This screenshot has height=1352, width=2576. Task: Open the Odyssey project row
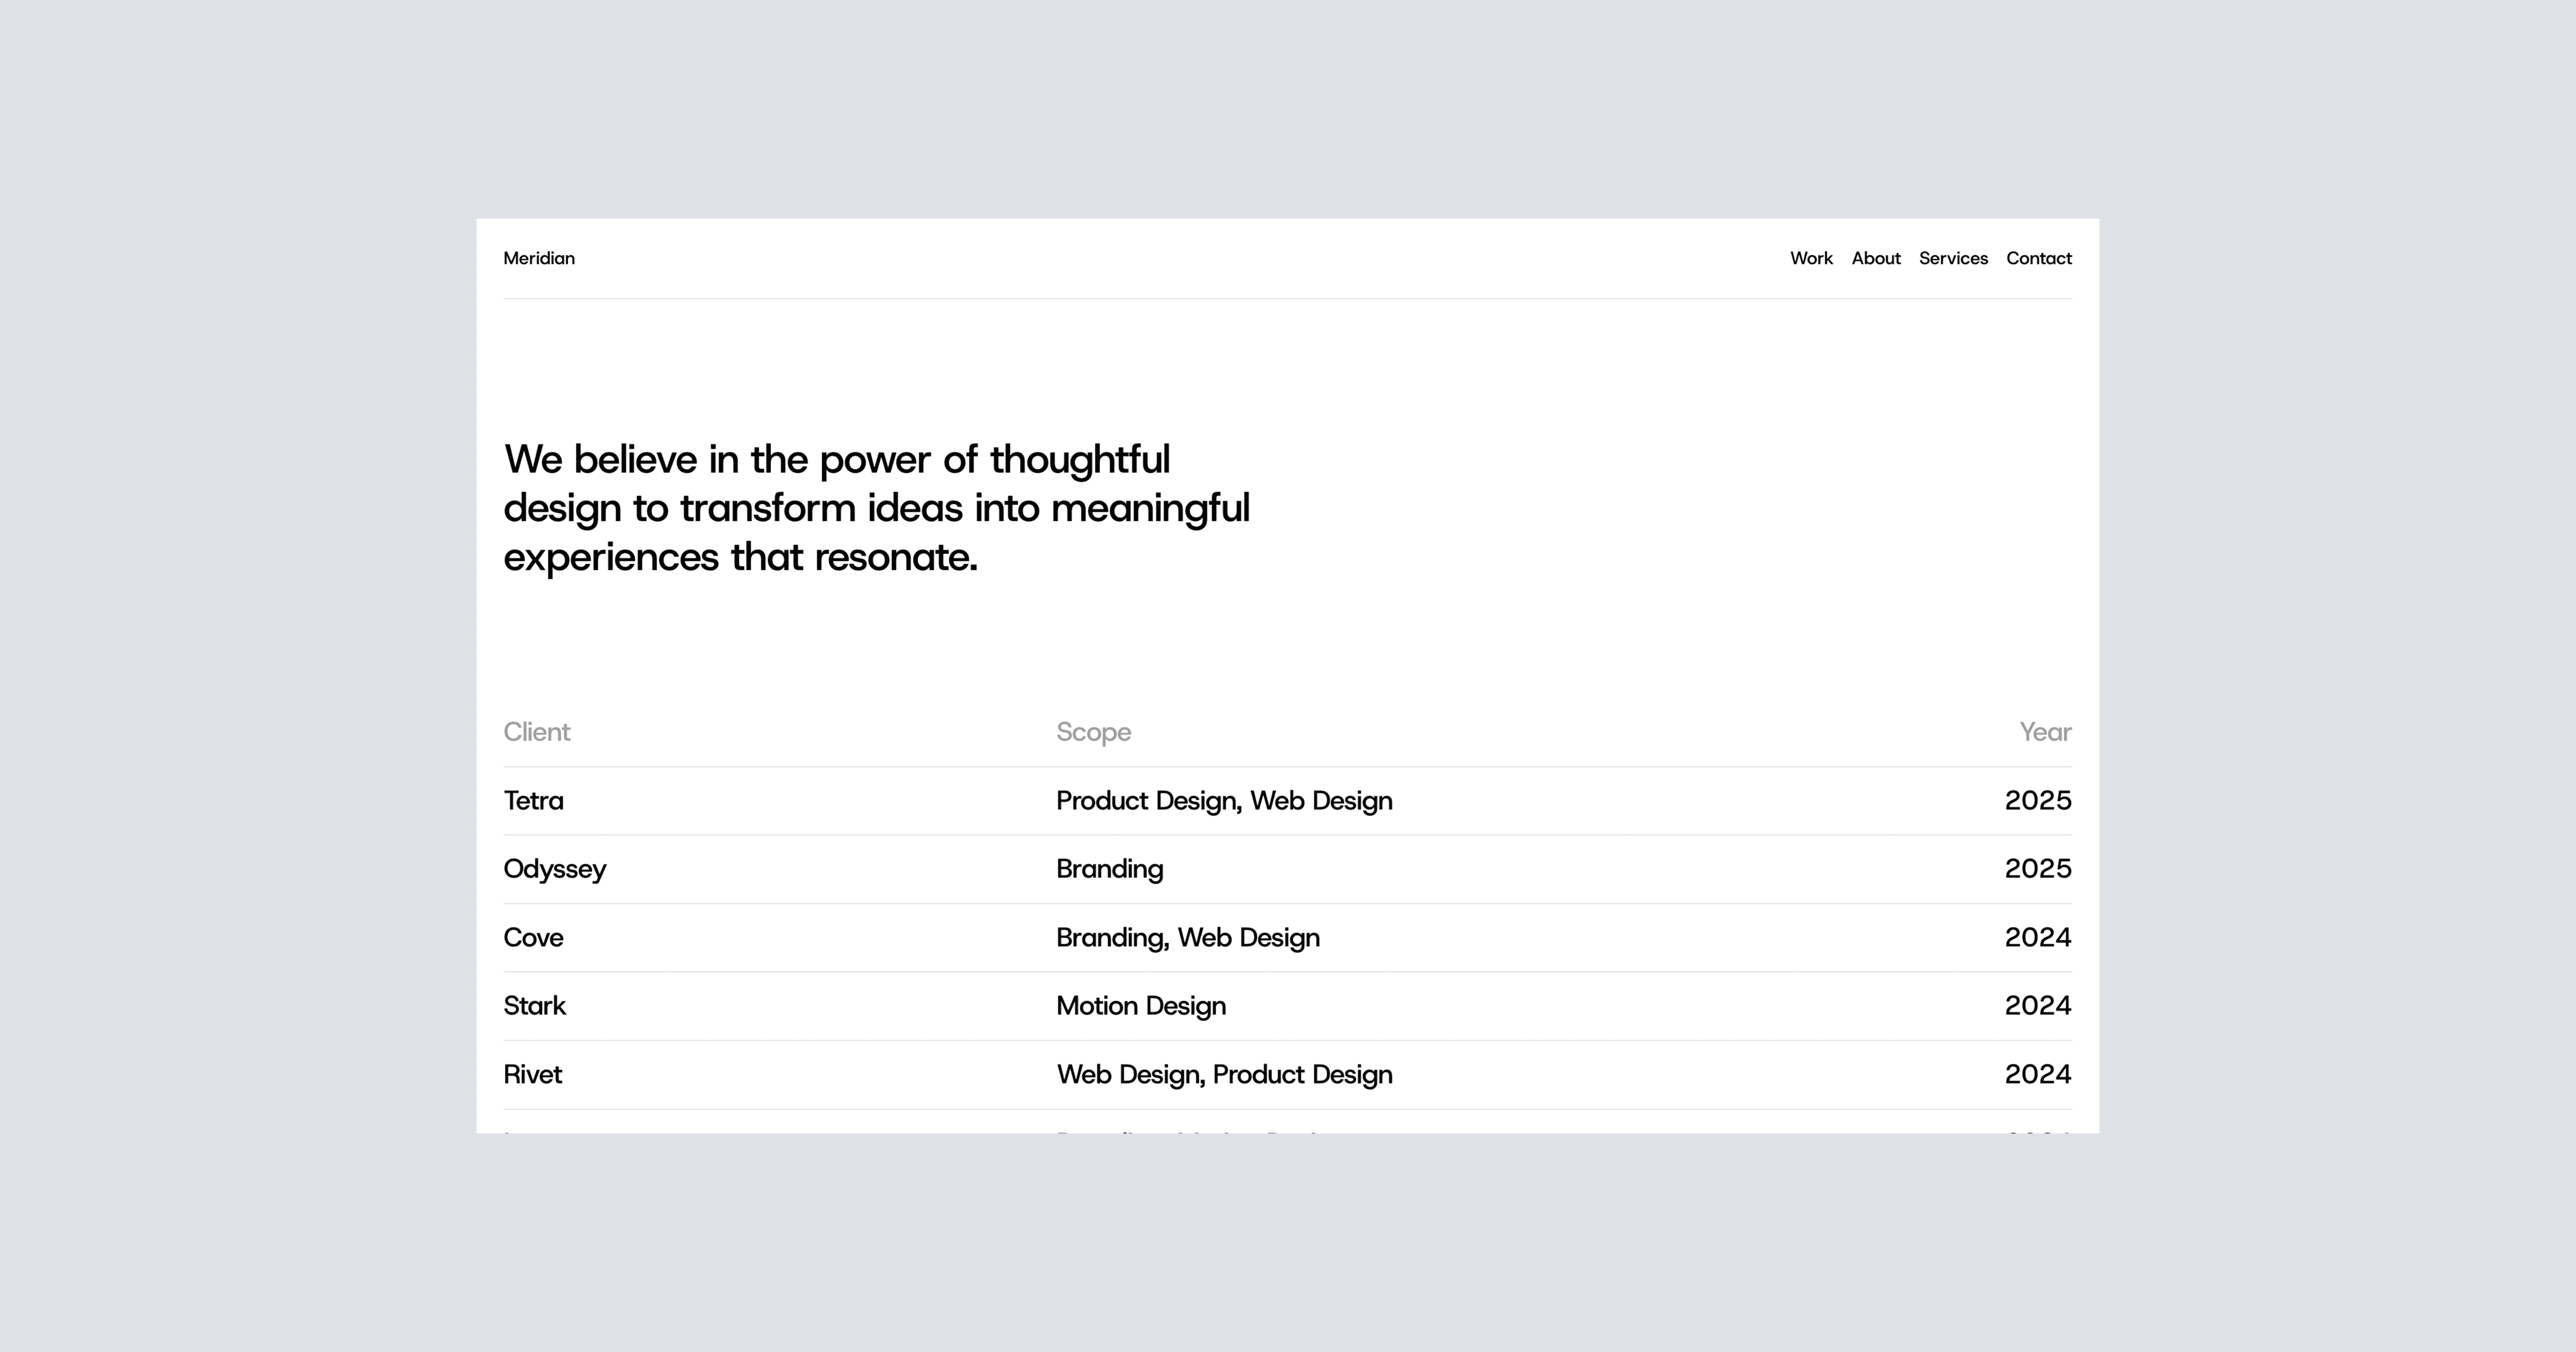click(554, 869)
